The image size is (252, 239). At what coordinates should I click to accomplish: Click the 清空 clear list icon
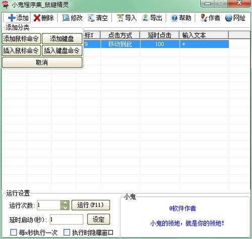(91, 18)
